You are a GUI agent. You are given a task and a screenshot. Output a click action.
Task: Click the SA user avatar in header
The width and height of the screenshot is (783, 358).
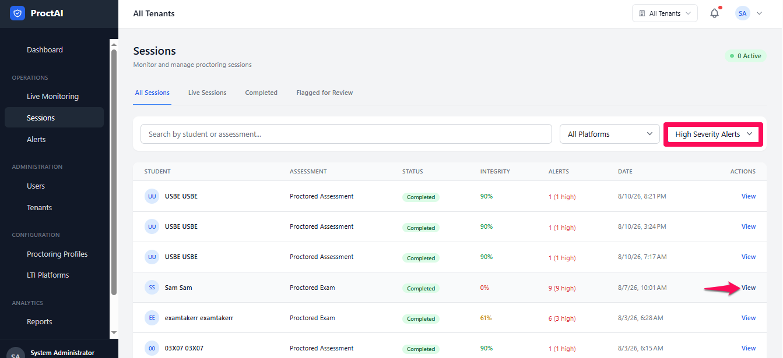[742, 13]
